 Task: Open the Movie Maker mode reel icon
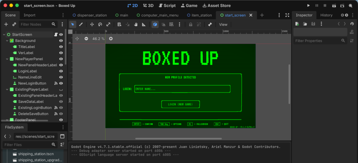click(350, 6)
